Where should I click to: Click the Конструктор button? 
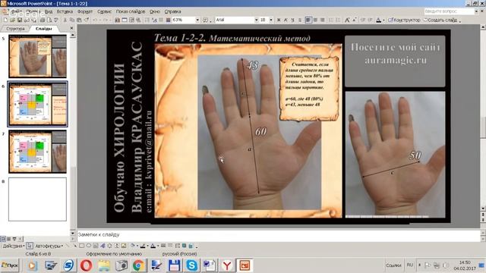405,20
